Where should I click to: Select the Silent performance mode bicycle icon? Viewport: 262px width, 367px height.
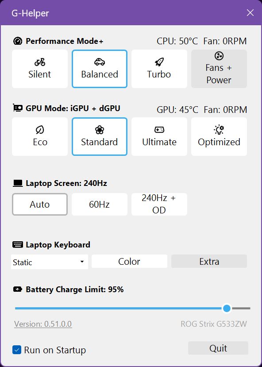tap(39, 62)
